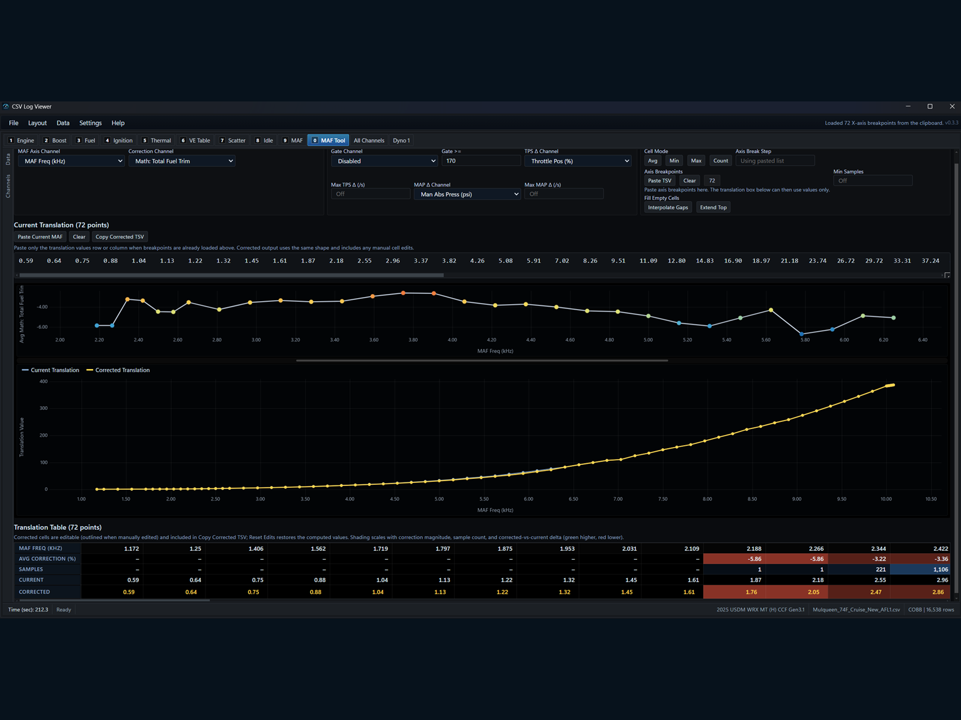Select Avg cell mode

tap(653, 161)
